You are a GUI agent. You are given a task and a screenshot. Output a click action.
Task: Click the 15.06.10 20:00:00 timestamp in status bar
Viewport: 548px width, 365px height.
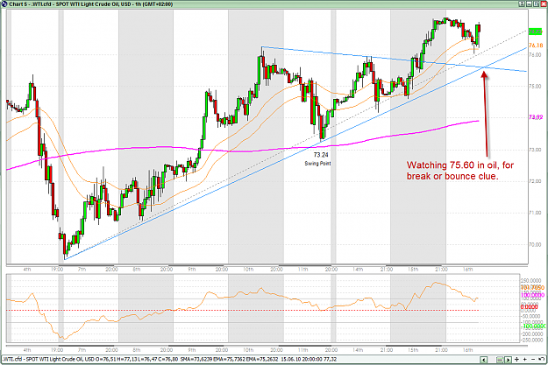(x=301, y=360)
